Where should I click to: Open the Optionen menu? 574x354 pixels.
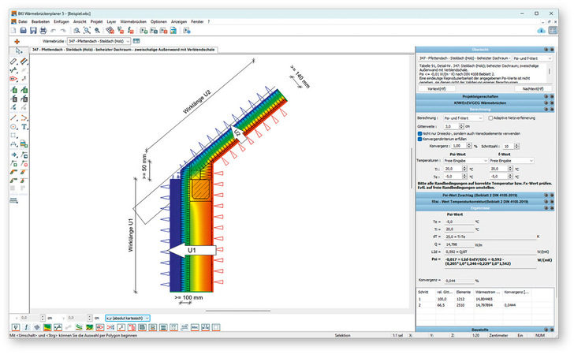(x=158, y=21)
